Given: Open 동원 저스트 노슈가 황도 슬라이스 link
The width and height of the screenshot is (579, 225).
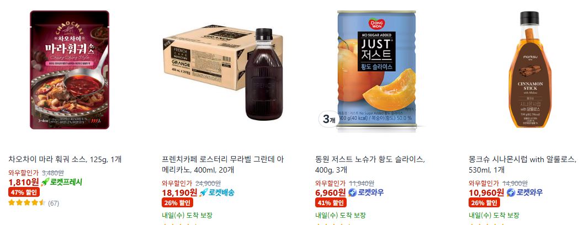Looking at the screenshot, I should pyautogui.click(x=370, y=164).
